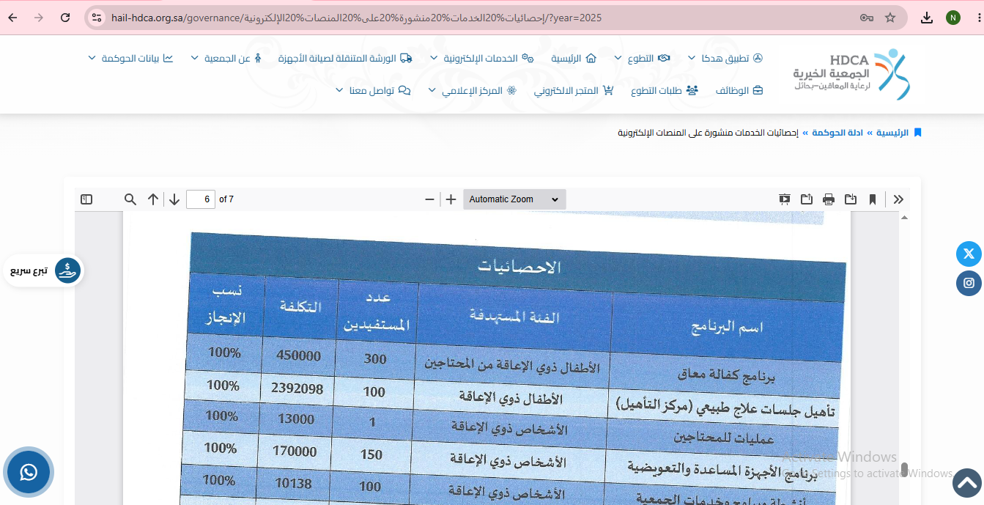Viewport: 984px width, 505px height.
Task: Follow the ادلة الحوكمة breadcrumb link
Action: pyautogui.click(x=833, y=133)
